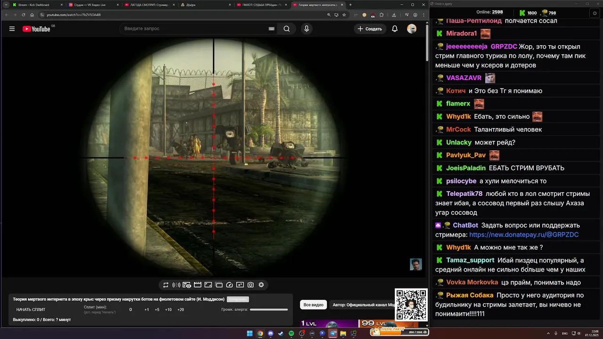Start voice search with the microphone
The width and height of the screenshot is (603, 339).
point(307,29)
